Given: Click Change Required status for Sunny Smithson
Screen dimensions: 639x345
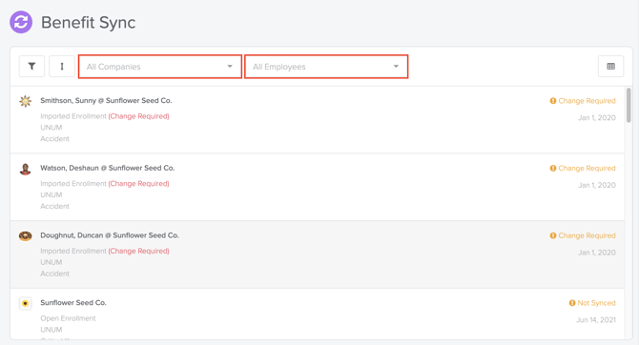Looking at the screenshot, I should click(583, 101).
